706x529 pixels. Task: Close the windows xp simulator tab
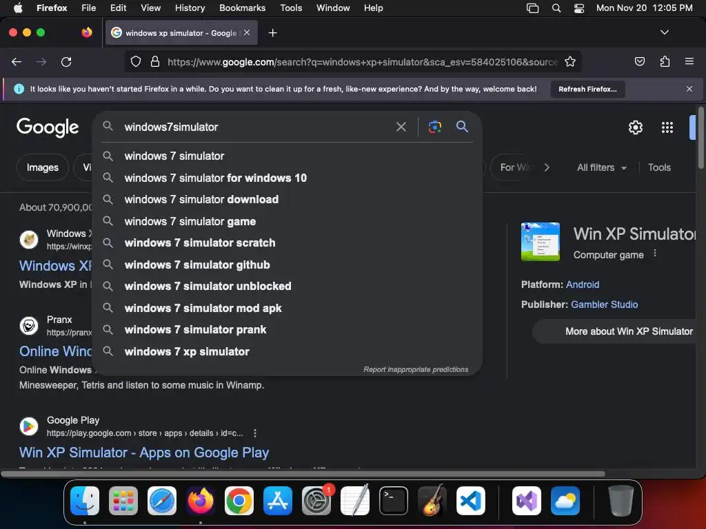point(247,32)
